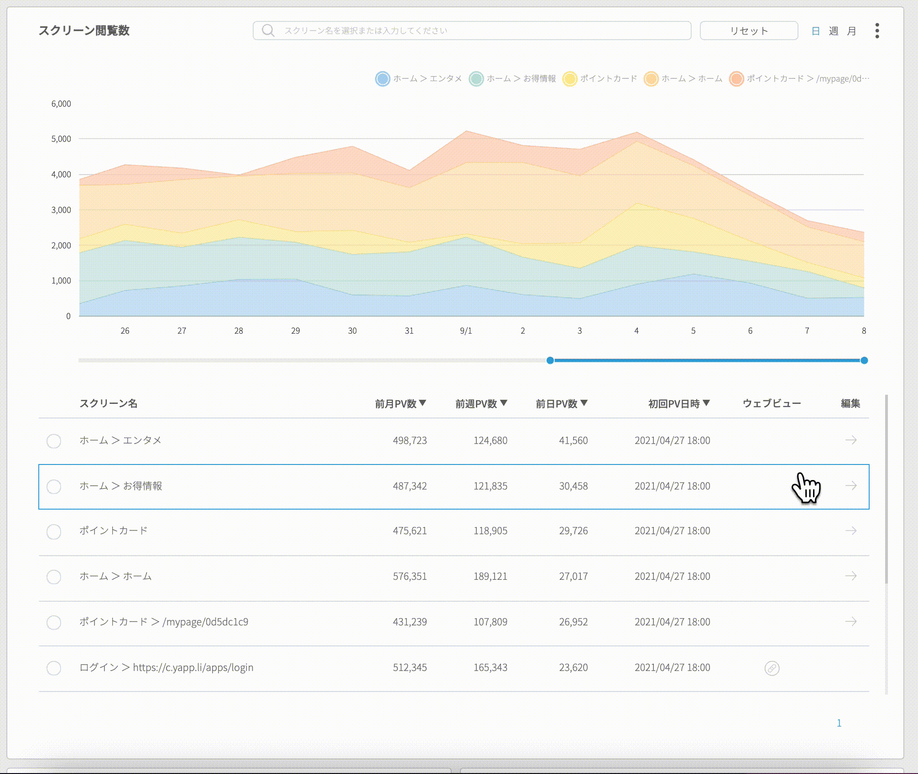Click the スクリーン閲覧数 panel title
This screenshot has height=774, width=918.
pyautogui.click(x=84, y=31)
